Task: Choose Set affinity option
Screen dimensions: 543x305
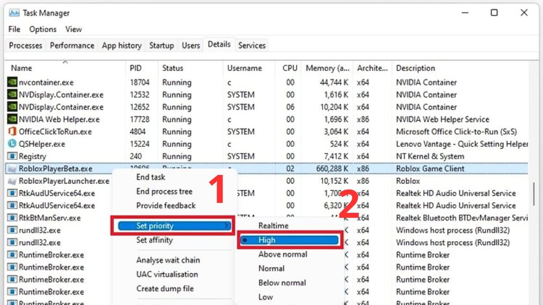Action: (x=154, y=240)
